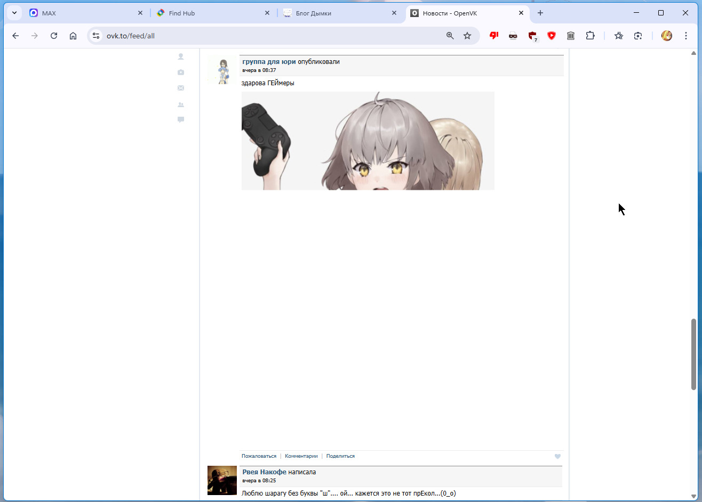Bookmark this page with the star icon
This screenshot has height=502, width=702.
(x=467, y=36)
